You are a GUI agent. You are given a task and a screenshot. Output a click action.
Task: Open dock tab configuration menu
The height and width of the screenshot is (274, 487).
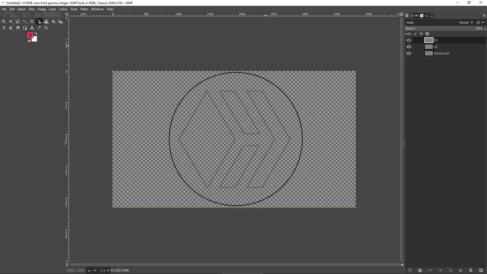tap(484, 16)
